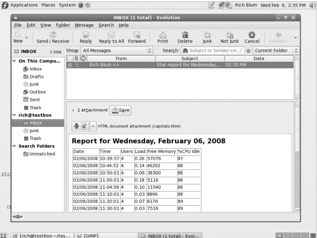The height and width of the screenshot is (238, 317).
Task: Click the show desktop icon in taskbar
Action: click(x=3, y=236)
